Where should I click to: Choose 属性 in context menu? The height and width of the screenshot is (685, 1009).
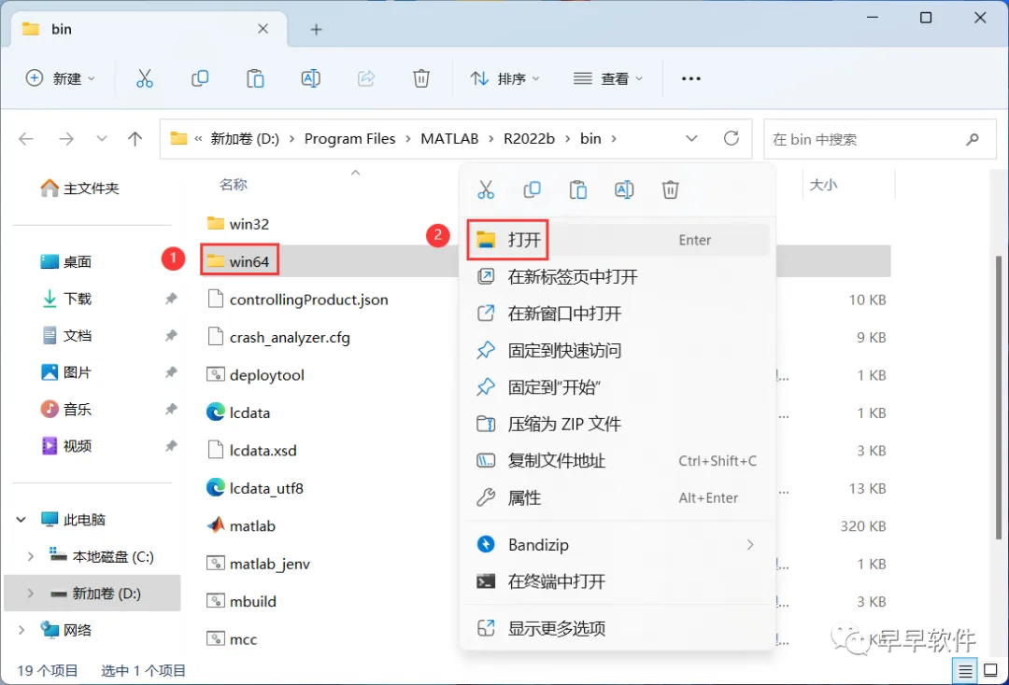coord(618,498)
